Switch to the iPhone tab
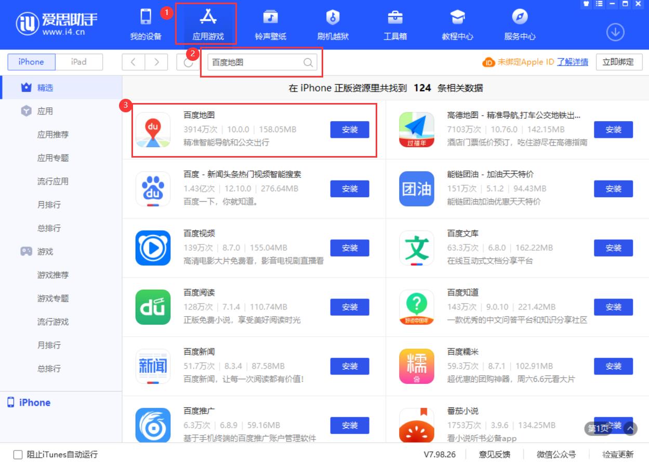Image resolution: width=649 pixels, height=465 pixels. [31, 62]
